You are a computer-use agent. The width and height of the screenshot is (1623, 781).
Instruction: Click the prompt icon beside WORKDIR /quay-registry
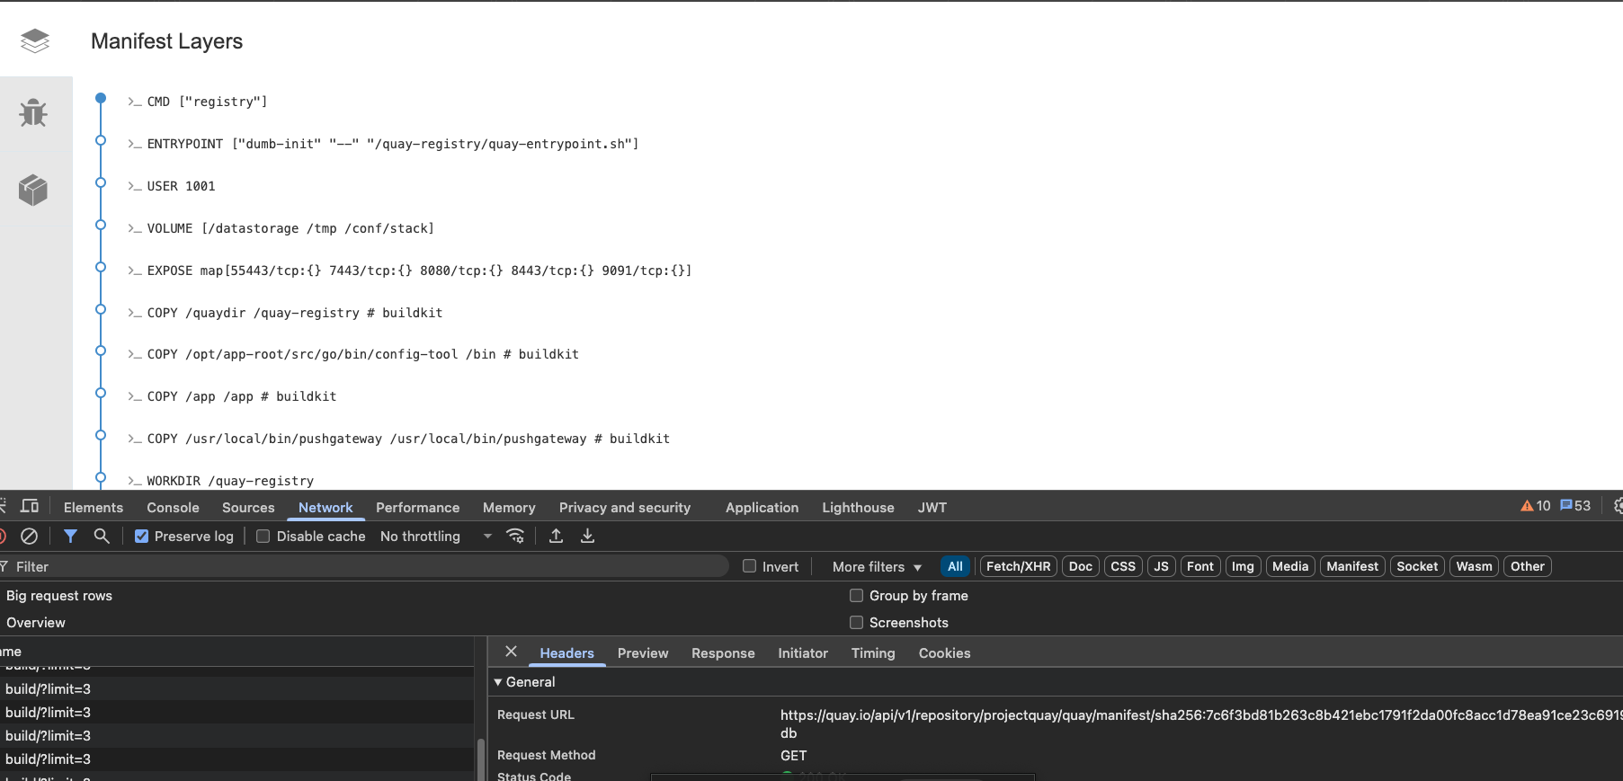[x=135, y=481]
